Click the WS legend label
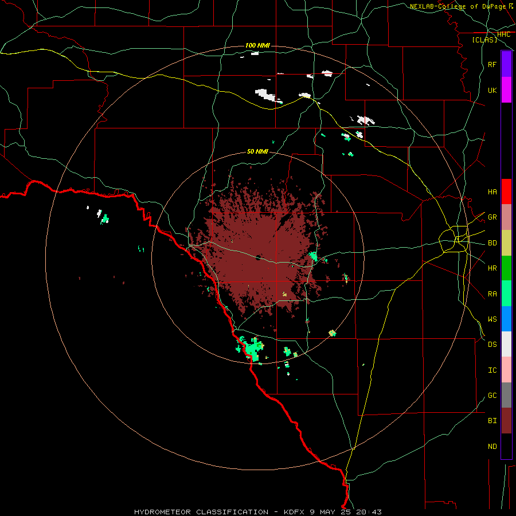 coord(492,319)
